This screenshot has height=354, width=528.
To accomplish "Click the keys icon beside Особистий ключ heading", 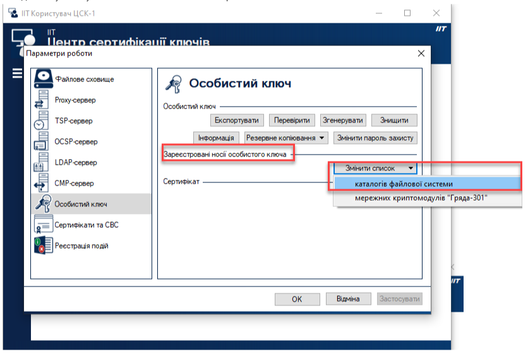I will [174, 84].
